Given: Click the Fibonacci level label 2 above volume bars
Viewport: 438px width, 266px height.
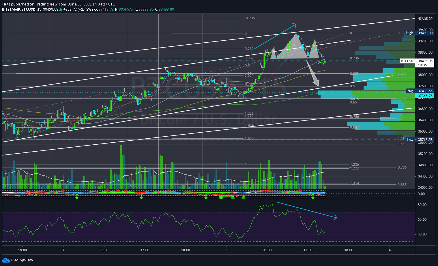Looking at the screenshot, I should click(x=246, y=163).
